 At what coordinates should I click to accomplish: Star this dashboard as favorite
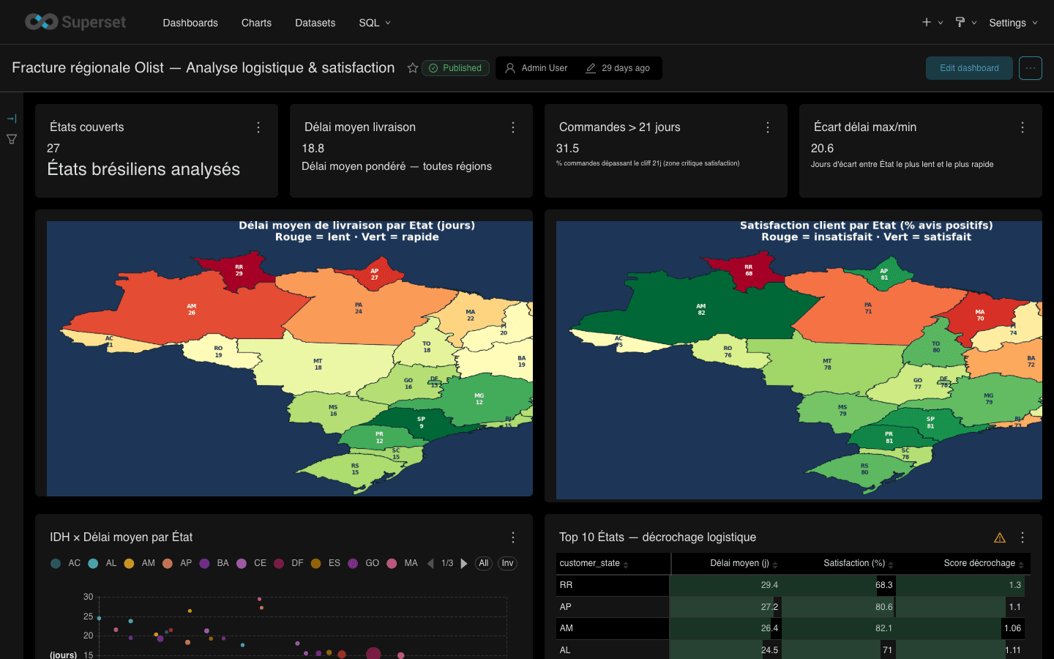click(413, 68)
